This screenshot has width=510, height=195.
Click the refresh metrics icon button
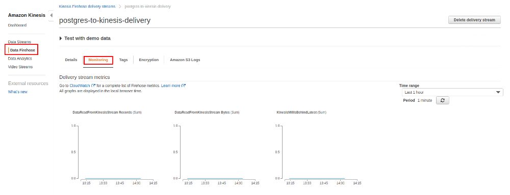tap(442, 101)
